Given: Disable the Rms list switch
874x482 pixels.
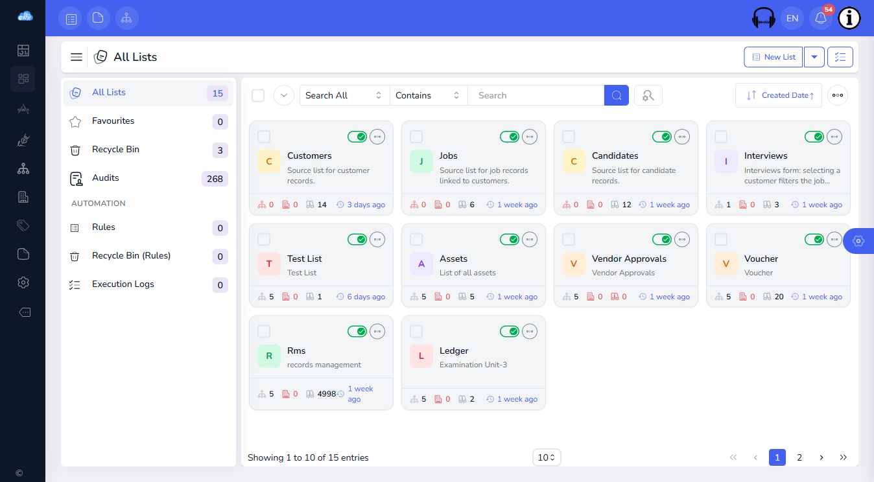Looking at the screenshot, I should click(357, 332).
